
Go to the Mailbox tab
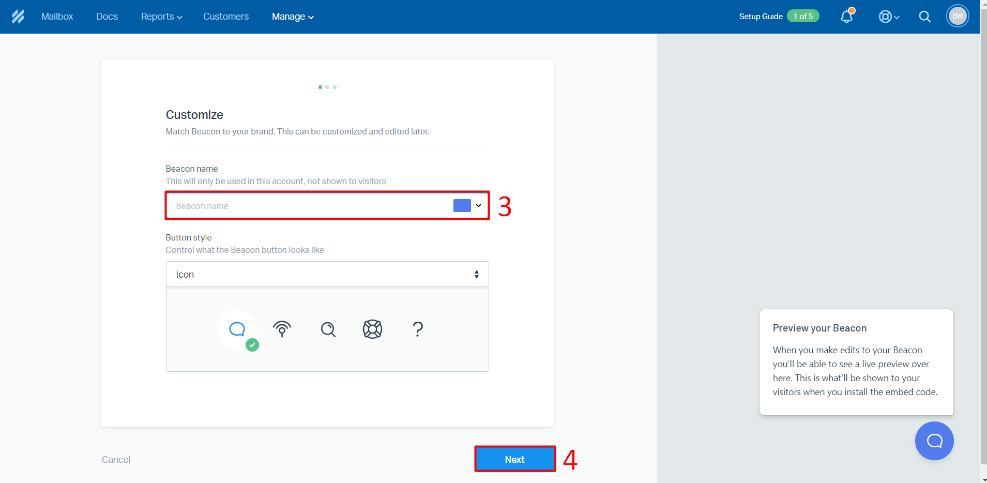click(x=57, y=17)
